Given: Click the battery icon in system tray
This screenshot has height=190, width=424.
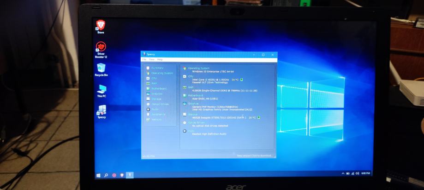Looking at the screenshot, I should tap(348, 173).
